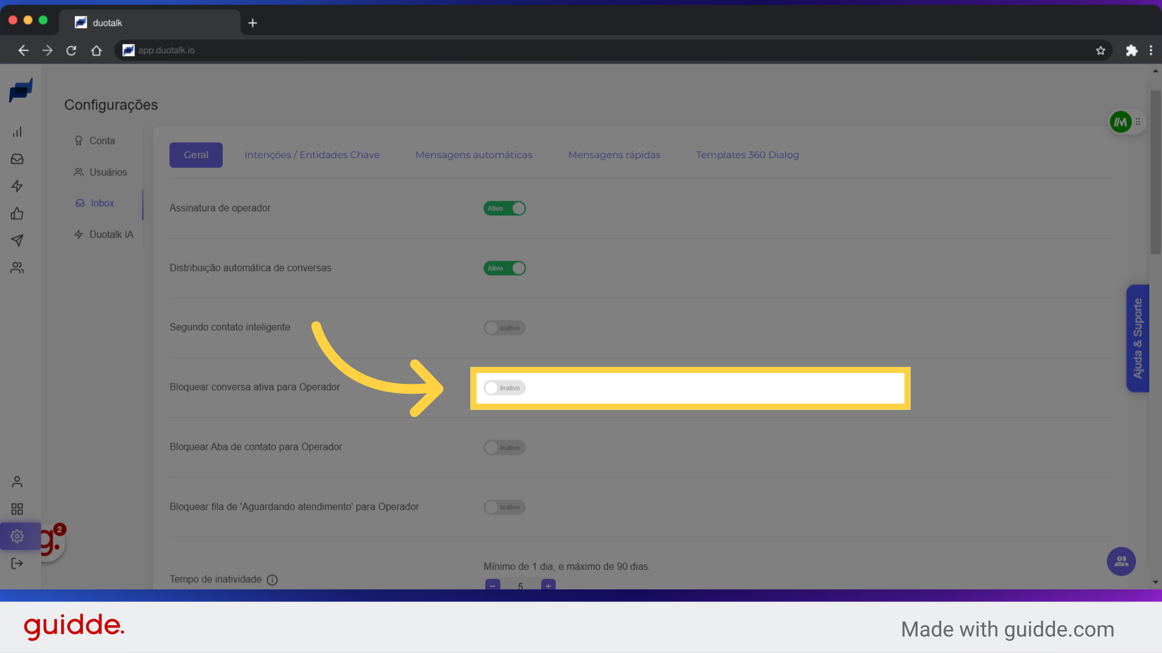This screenshot has height=653, width=1162.
Task: Click the inactivity days value field
Action: [x=520, y=585]
